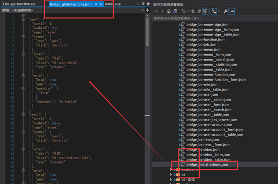Click the editor vertical scrollbar thumb
278x184 pixels.
click(x=147, y=32)
